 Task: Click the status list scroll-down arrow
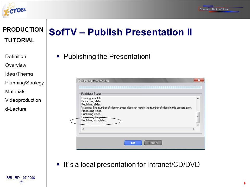pos(198,125)
